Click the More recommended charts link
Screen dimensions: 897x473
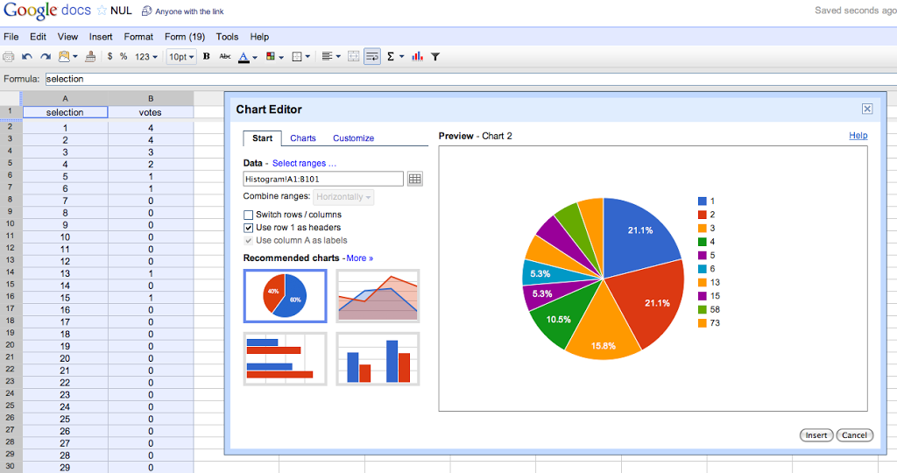(360, 258)
